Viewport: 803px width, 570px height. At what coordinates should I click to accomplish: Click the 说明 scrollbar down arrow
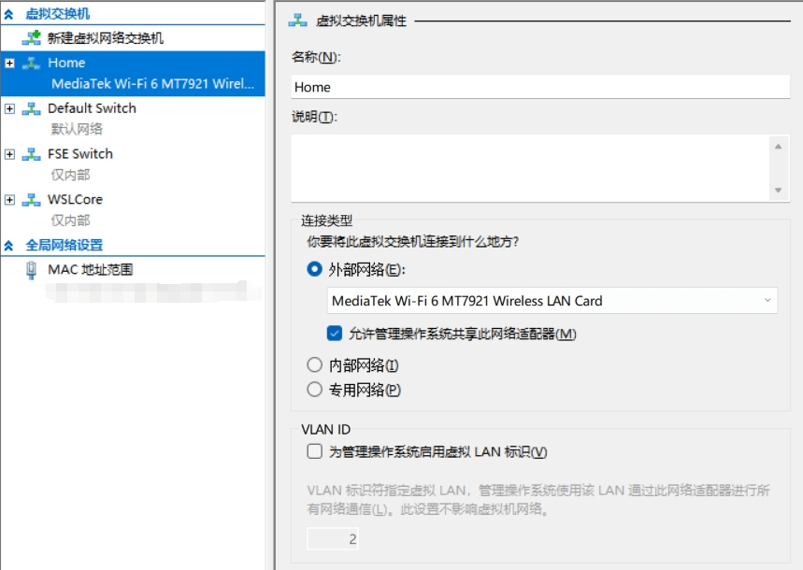click(778, 190)
